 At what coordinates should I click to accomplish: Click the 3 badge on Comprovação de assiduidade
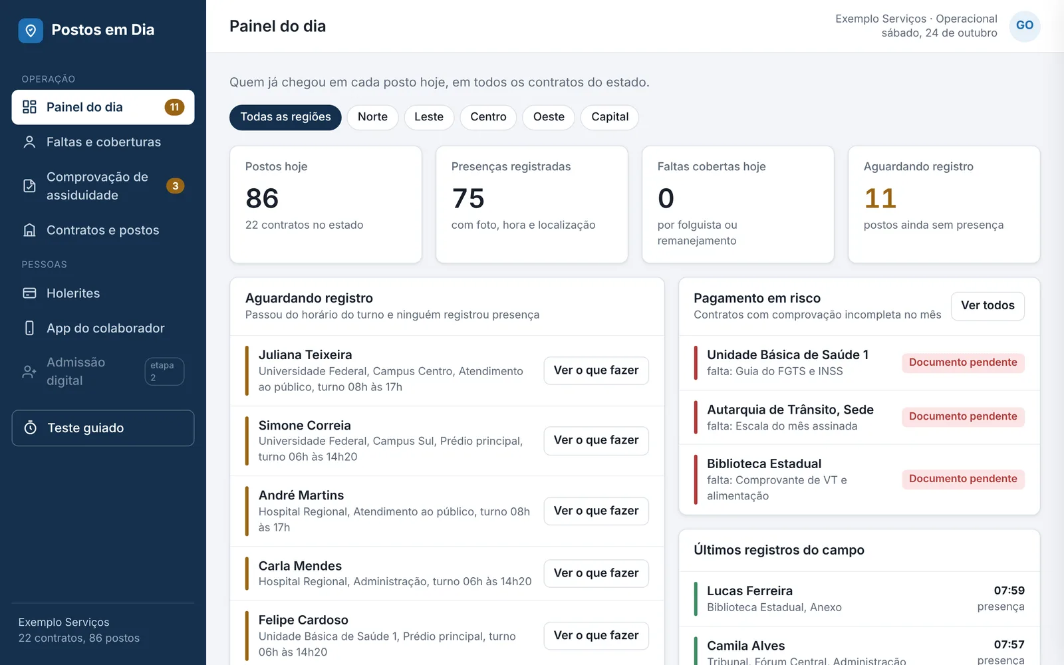click(x=175, y=186)
